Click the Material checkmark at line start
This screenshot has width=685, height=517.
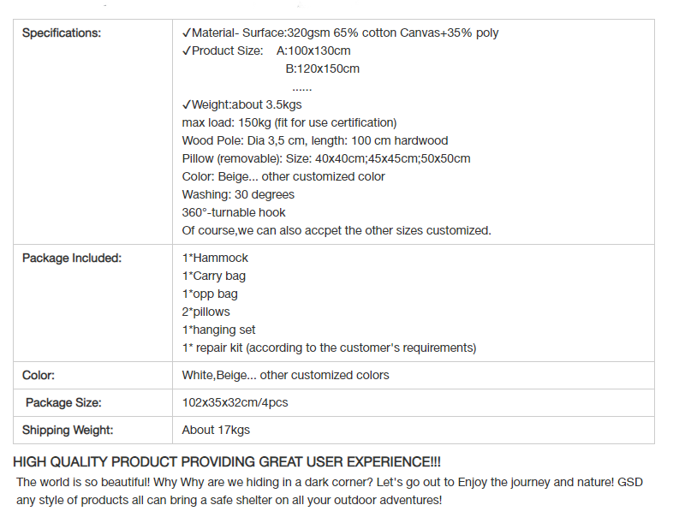coord(187,33)
